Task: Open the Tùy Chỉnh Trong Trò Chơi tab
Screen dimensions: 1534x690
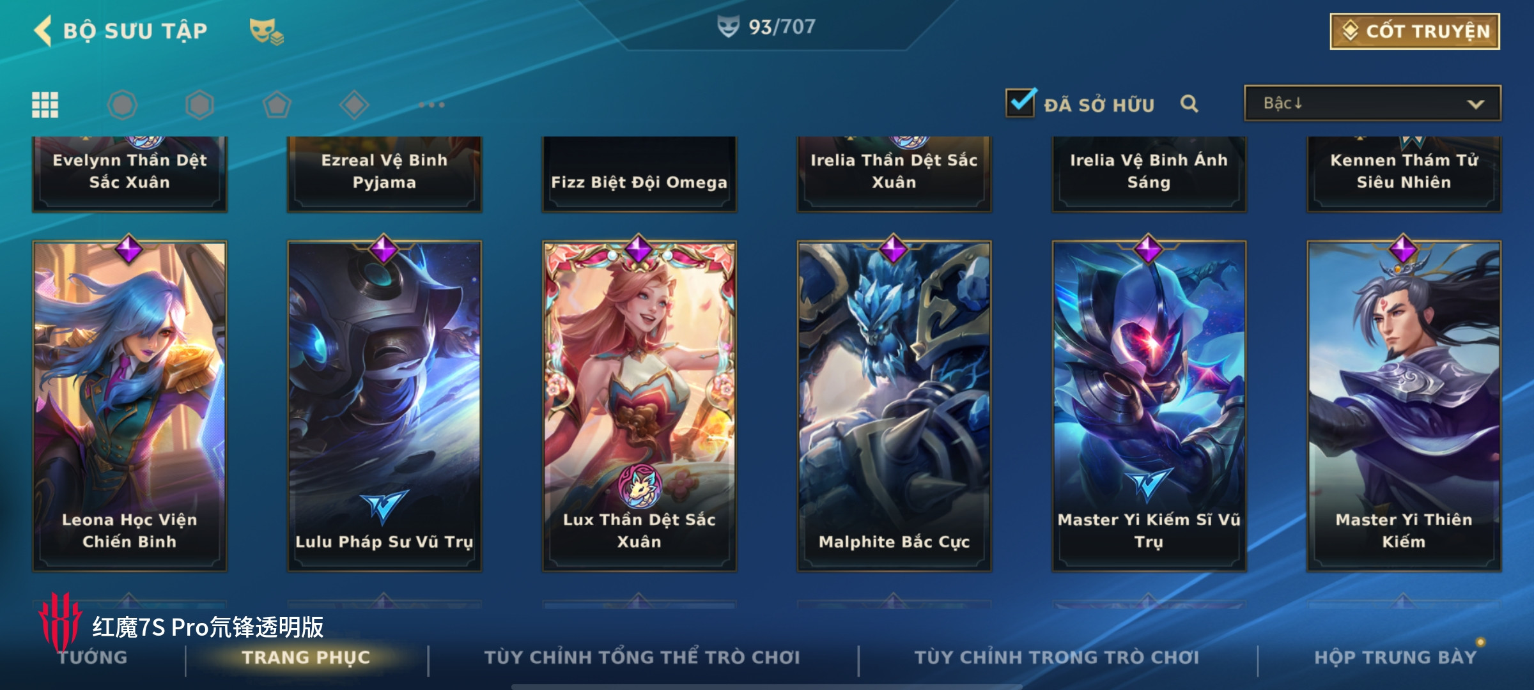Action: click(x=1057, y=657)
